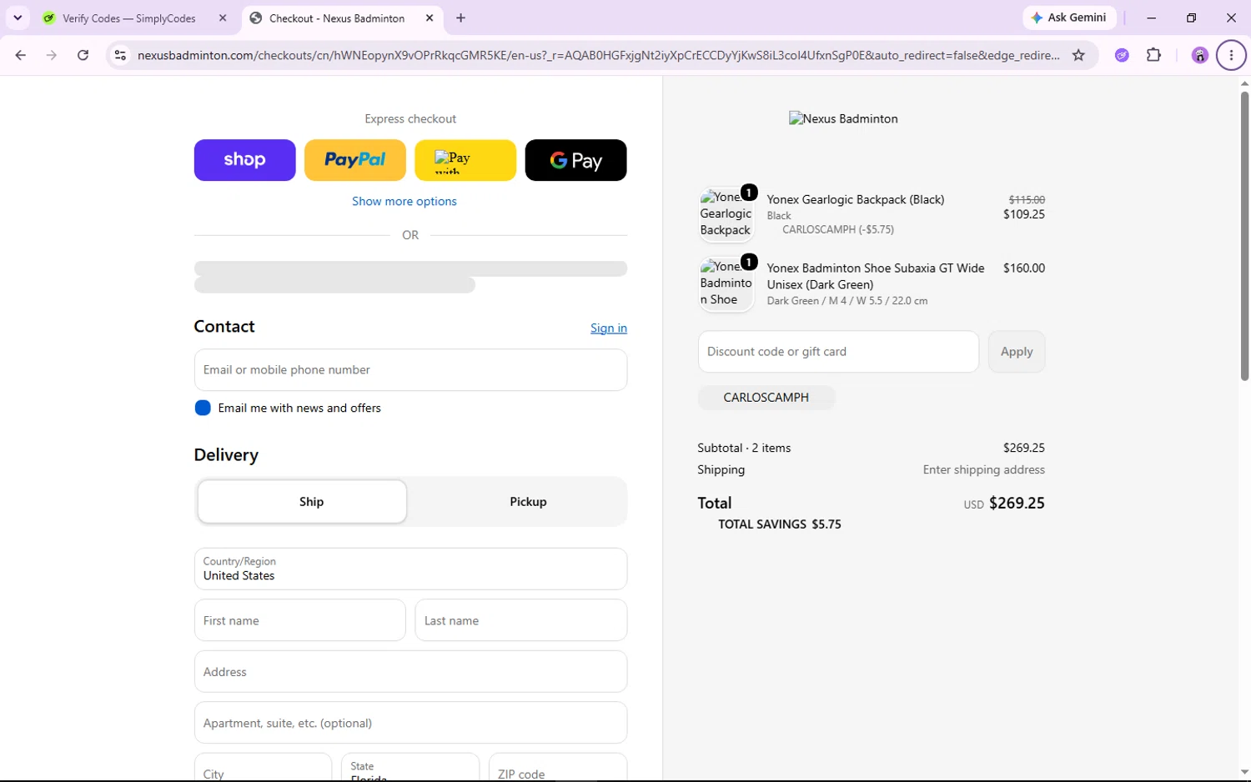The height and width of the screenshot is (782, 1251).
Task: Open a new browser tab
Action: [460, 18]
